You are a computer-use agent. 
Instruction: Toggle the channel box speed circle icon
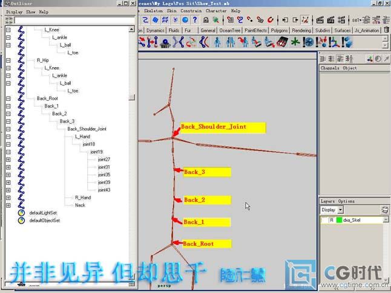point(378,59)
